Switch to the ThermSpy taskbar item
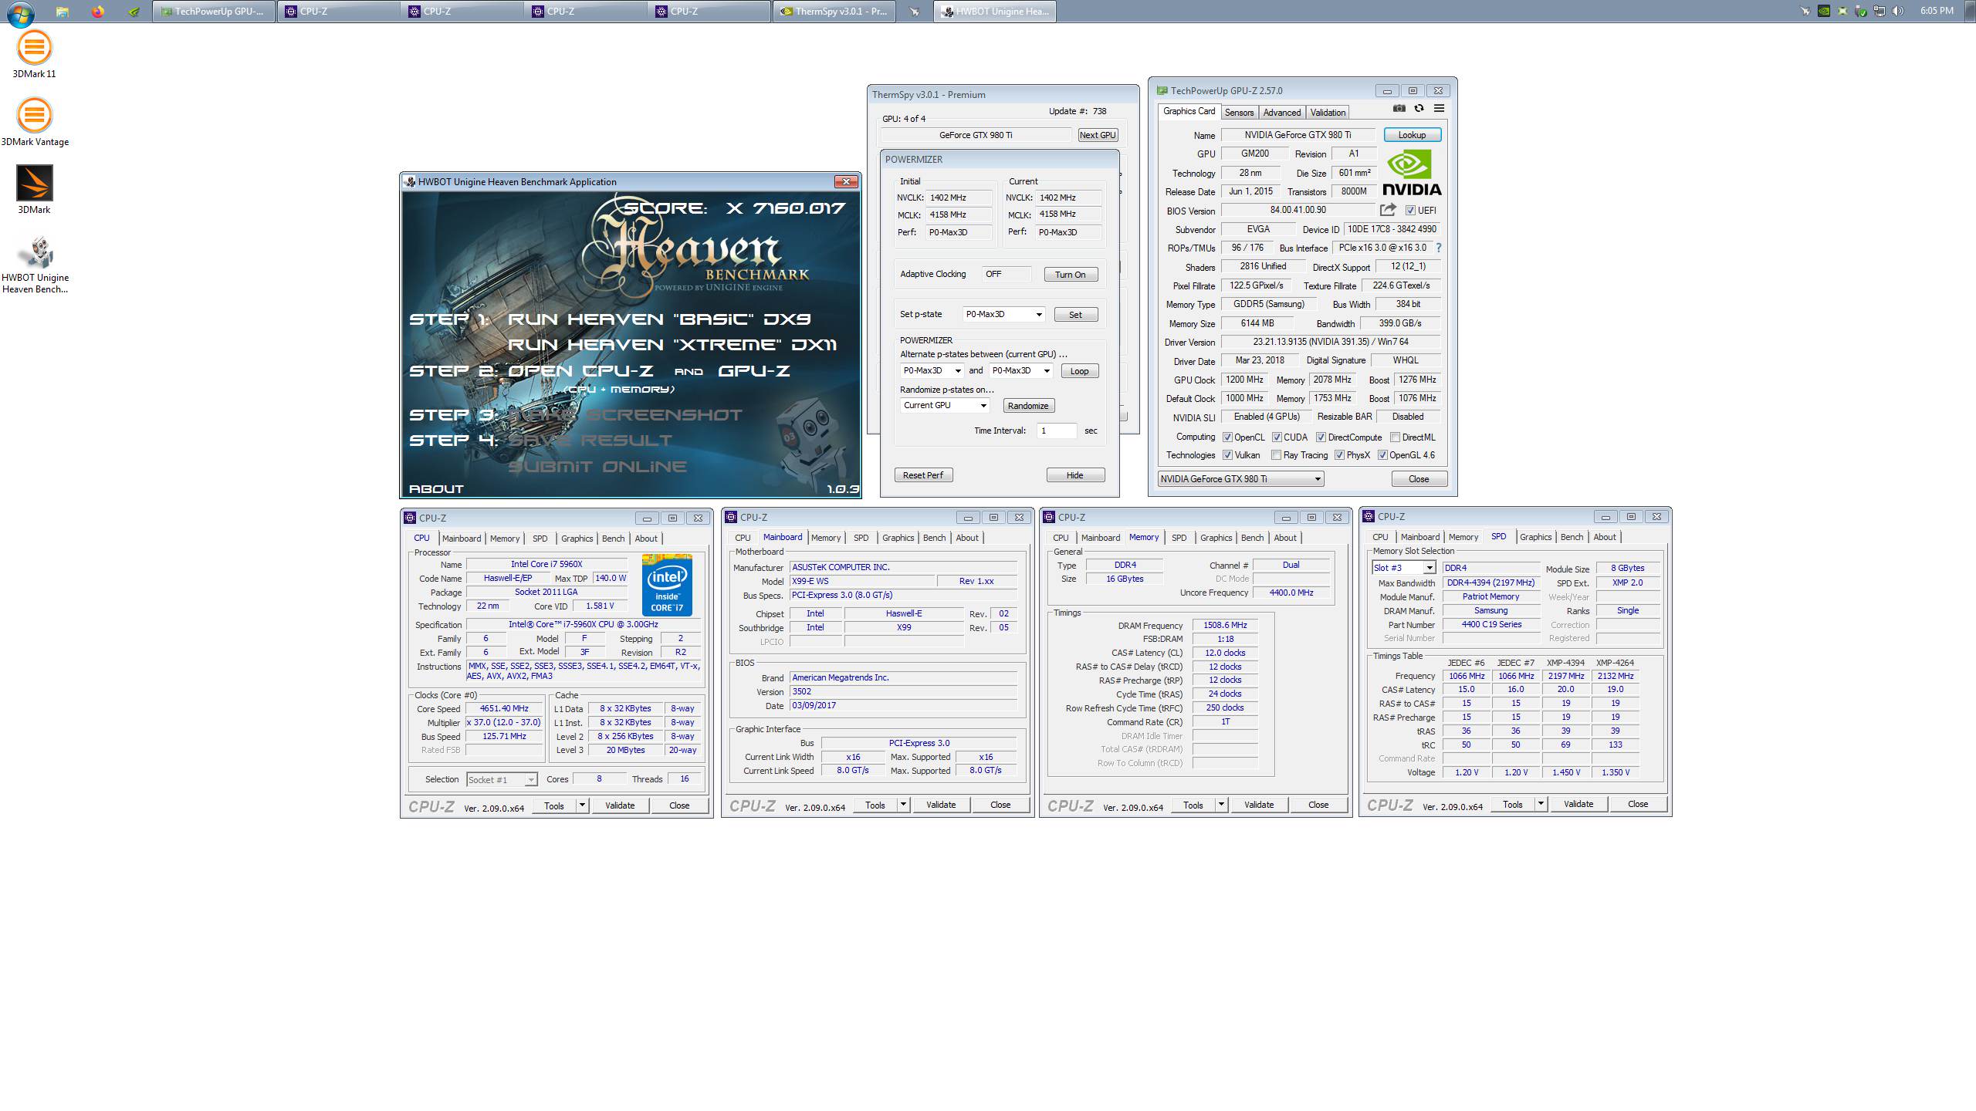Image resolution: width=1976 pixels, height=1111 pixels. (x=834, y=12)
